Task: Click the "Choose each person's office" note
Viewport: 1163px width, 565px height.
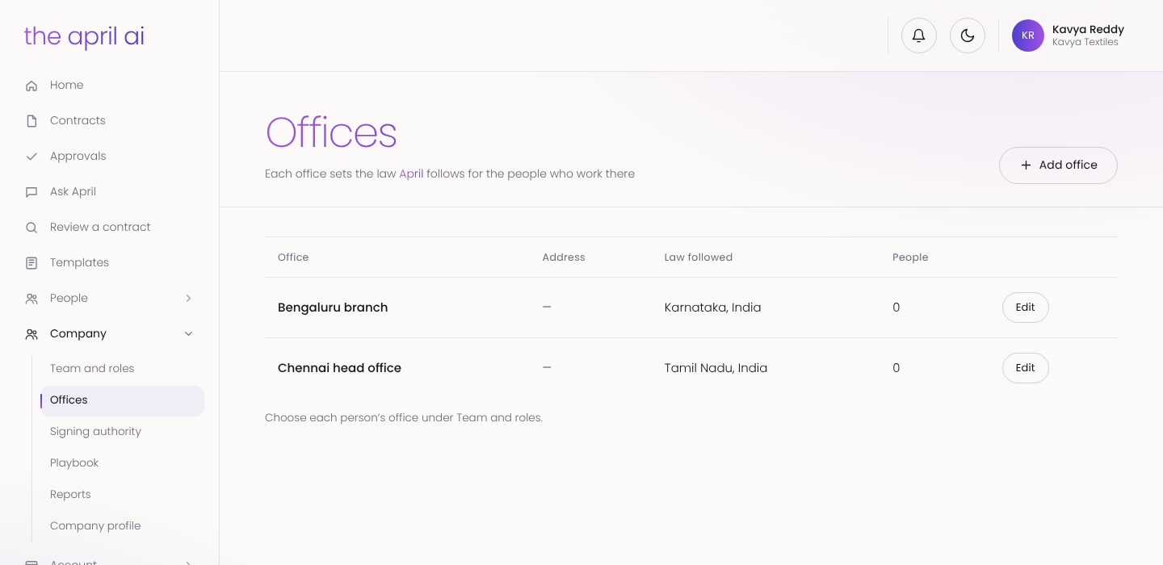Action: [x=404, y=418]
